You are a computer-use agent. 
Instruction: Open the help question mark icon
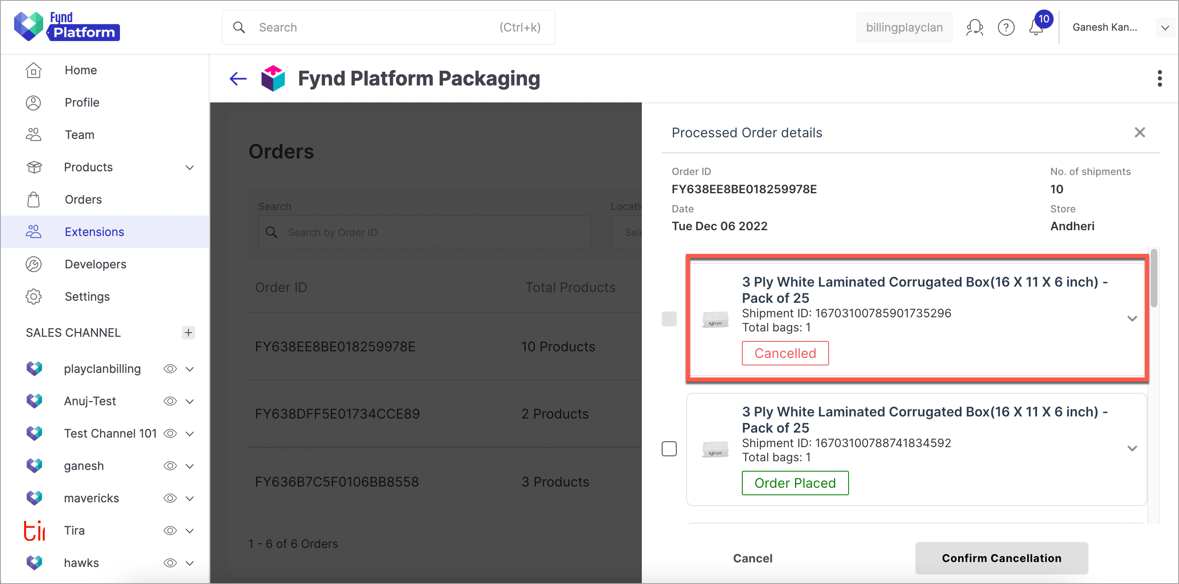[1006, 27]
